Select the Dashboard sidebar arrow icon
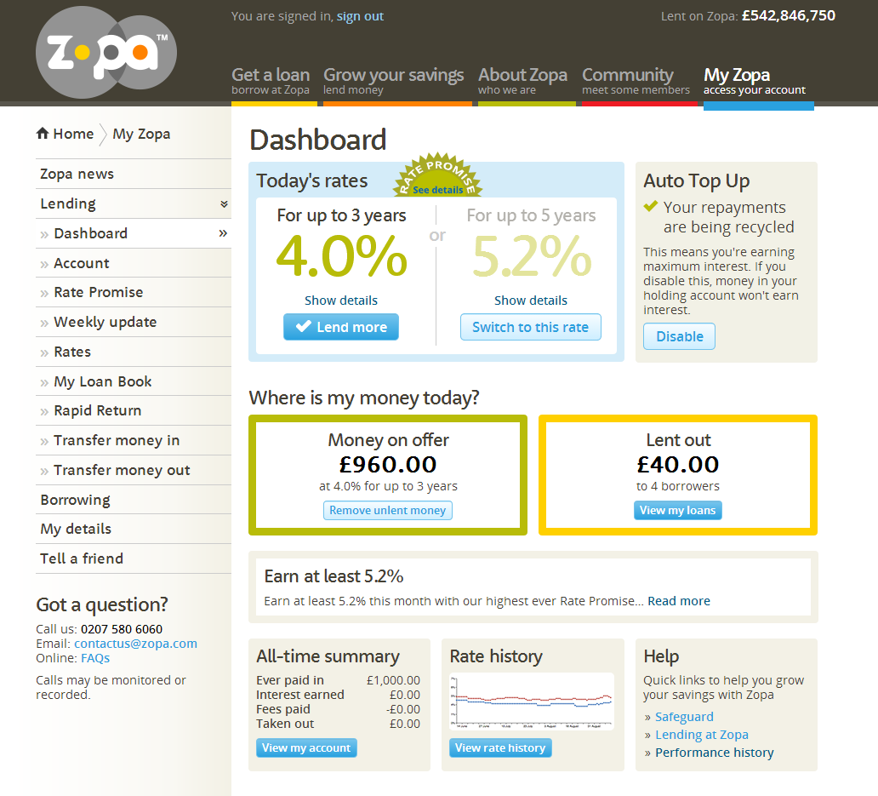The image size is (878, 796). (x=223, y=232)
